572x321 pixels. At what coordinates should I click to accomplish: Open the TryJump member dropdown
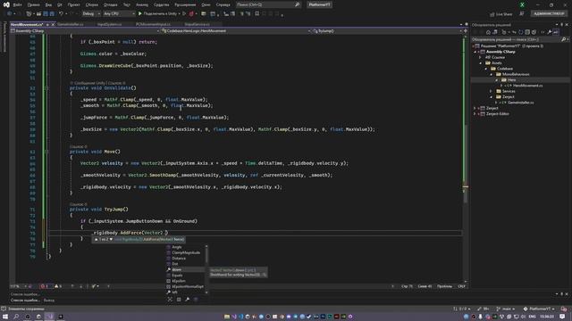(x=387, y=31)
